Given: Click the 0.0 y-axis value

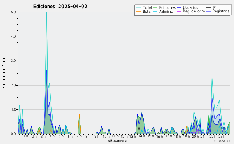Looking at the screenshot, I should (x=13, y=134).
